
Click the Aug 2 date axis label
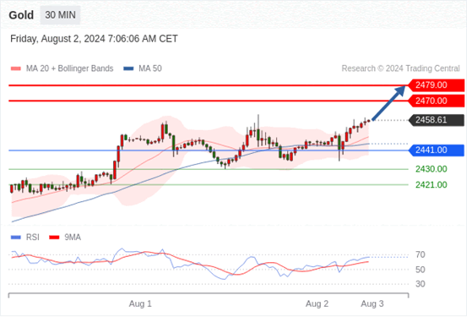[317, 303]
